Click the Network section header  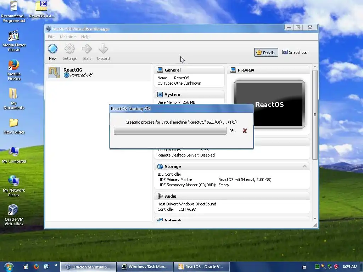click(x=232, y=220)
